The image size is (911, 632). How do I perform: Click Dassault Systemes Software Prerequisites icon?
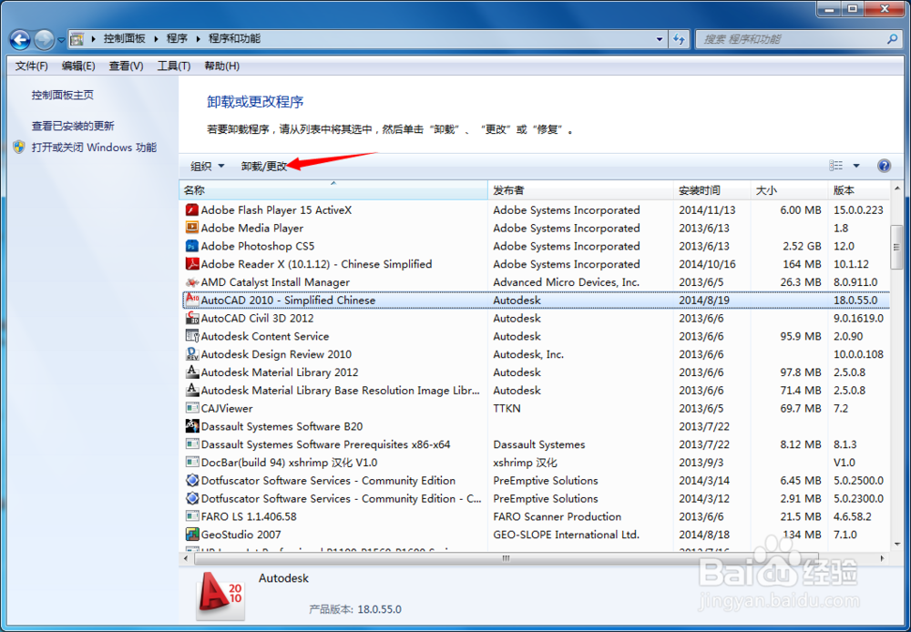[x=191, y=443]
